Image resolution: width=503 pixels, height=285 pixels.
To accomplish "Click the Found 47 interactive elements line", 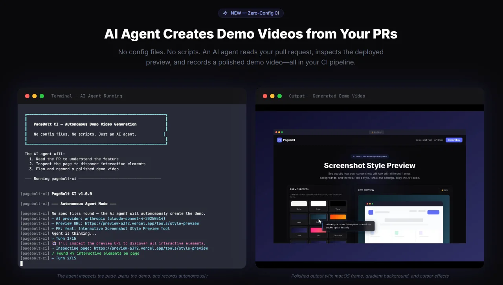I will point(95,254).
